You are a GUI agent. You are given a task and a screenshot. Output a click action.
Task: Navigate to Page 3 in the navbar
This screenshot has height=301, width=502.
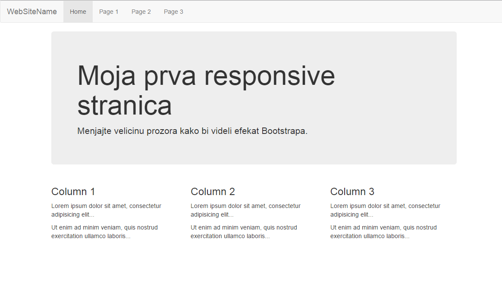(x=173, y=12)
